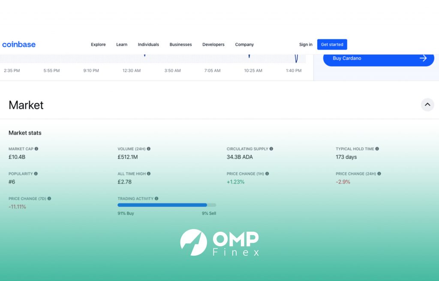The height and width of the screenshot is (281, 439).
Task: Click the 173 days hold time value
Action: point(346,157)
